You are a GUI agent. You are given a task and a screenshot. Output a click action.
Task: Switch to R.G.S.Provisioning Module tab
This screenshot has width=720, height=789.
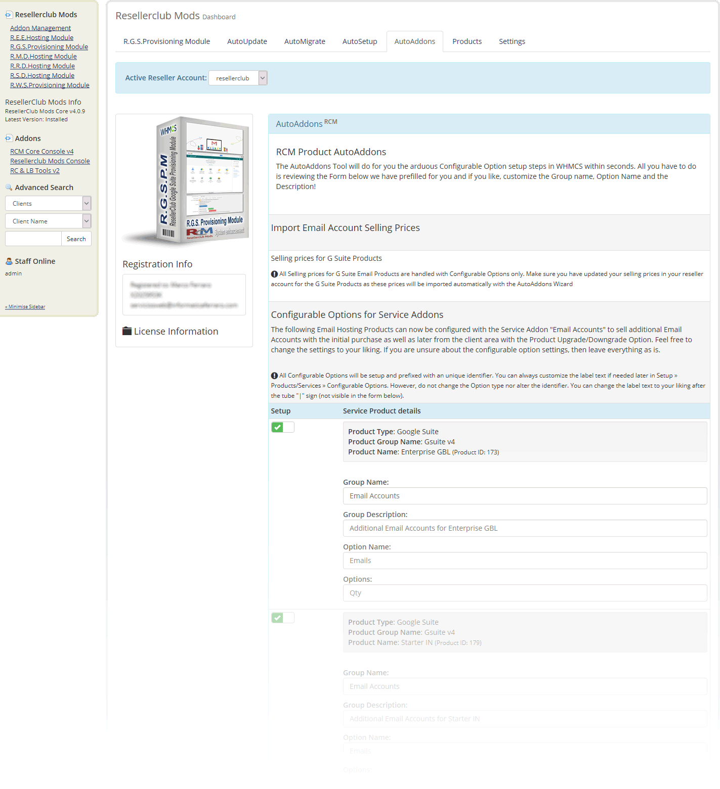(x=166, y=41)
